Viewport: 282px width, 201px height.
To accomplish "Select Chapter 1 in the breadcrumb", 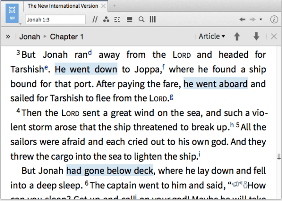I will point(66,36).
